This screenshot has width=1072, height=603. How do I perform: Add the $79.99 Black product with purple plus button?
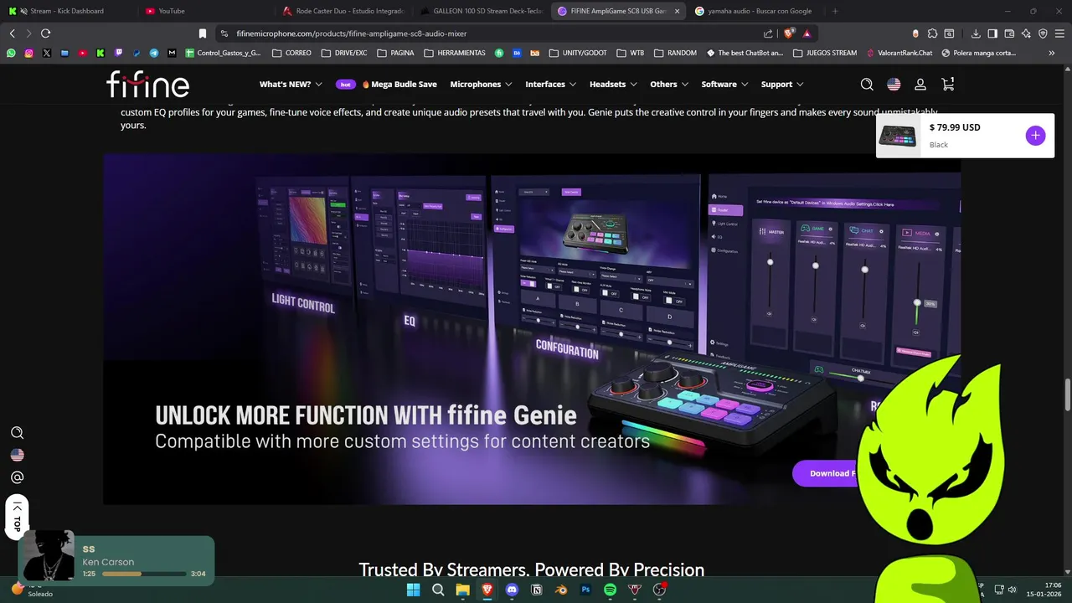tap(1035, 136)
